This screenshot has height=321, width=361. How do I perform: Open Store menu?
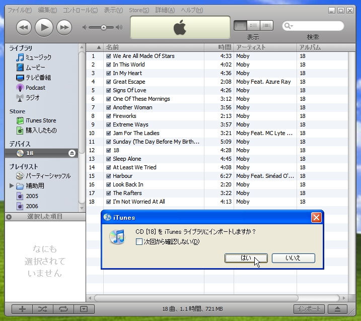pos(139,10)
